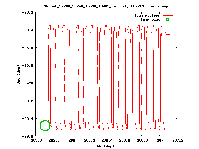Click the -29 Dec tick label

coord(30,83)
